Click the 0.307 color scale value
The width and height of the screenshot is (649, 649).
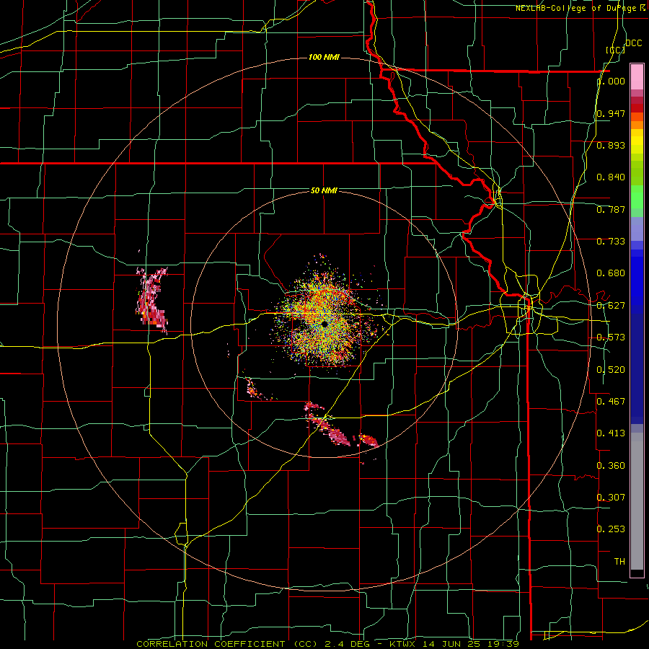point(611,497)
